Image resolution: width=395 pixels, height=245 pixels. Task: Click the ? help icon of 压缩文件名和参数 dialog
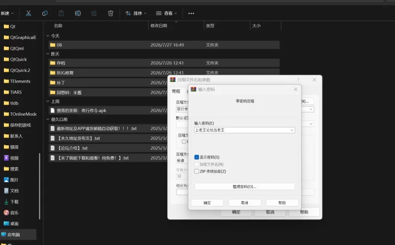pyautogui.click(x=298, y=79)
